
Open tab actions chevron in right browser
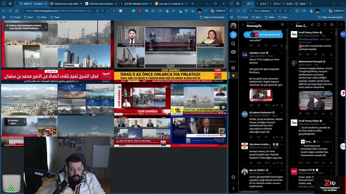click(231, 4)
